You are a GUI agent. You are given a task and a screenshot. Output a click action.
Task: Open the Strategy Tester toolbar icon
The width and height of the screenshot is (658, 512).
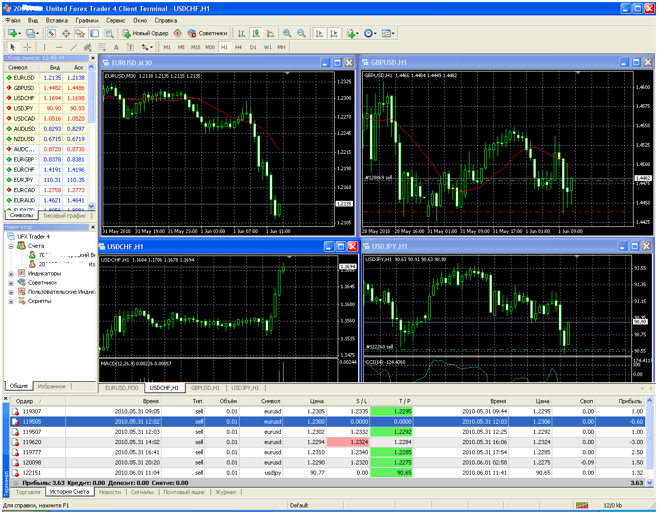coord(109,33)
